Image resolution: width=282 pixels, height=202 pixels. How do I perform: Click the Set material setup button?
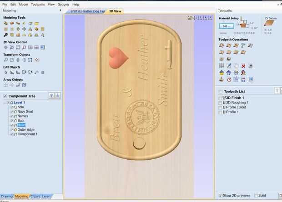[x=227, y=26]
